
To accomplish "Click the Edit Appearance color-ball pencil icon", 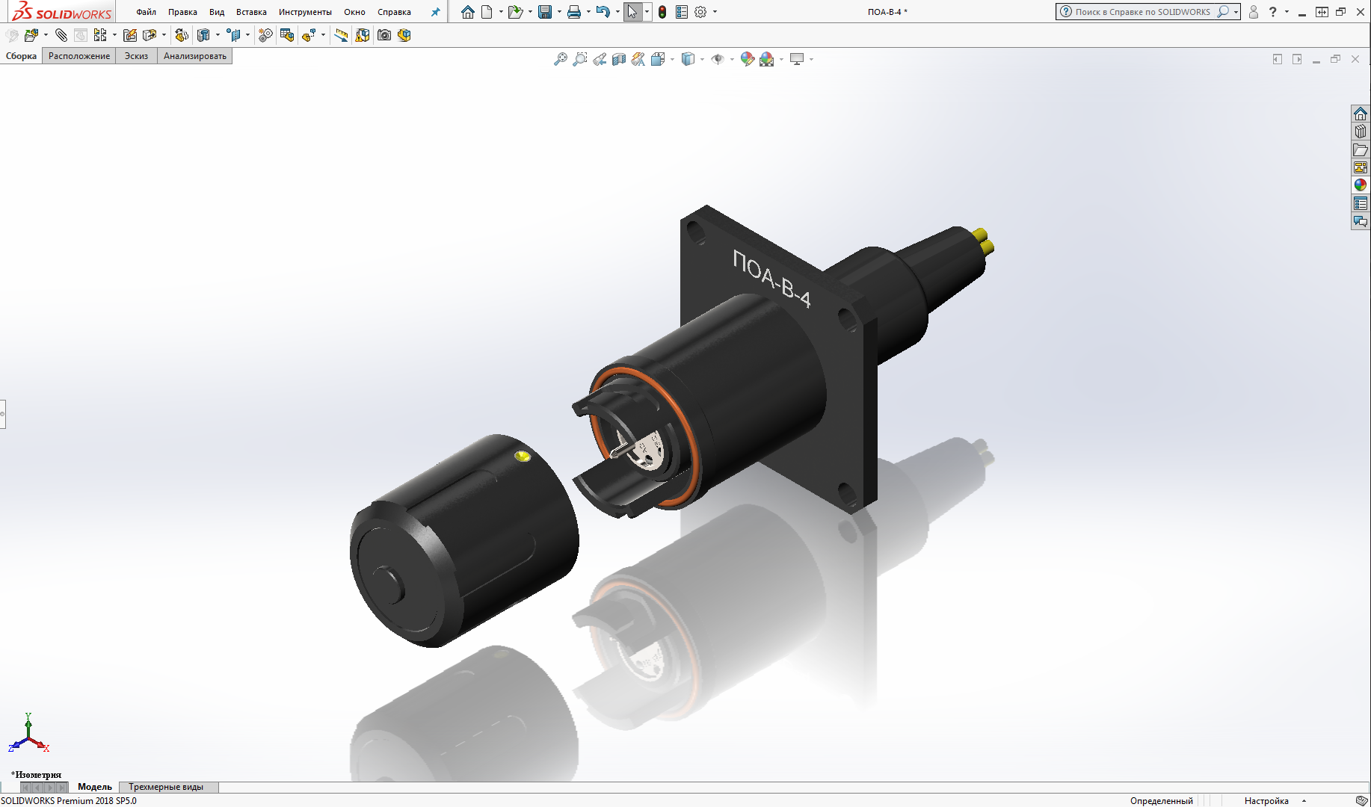I will tap(747, 59).
